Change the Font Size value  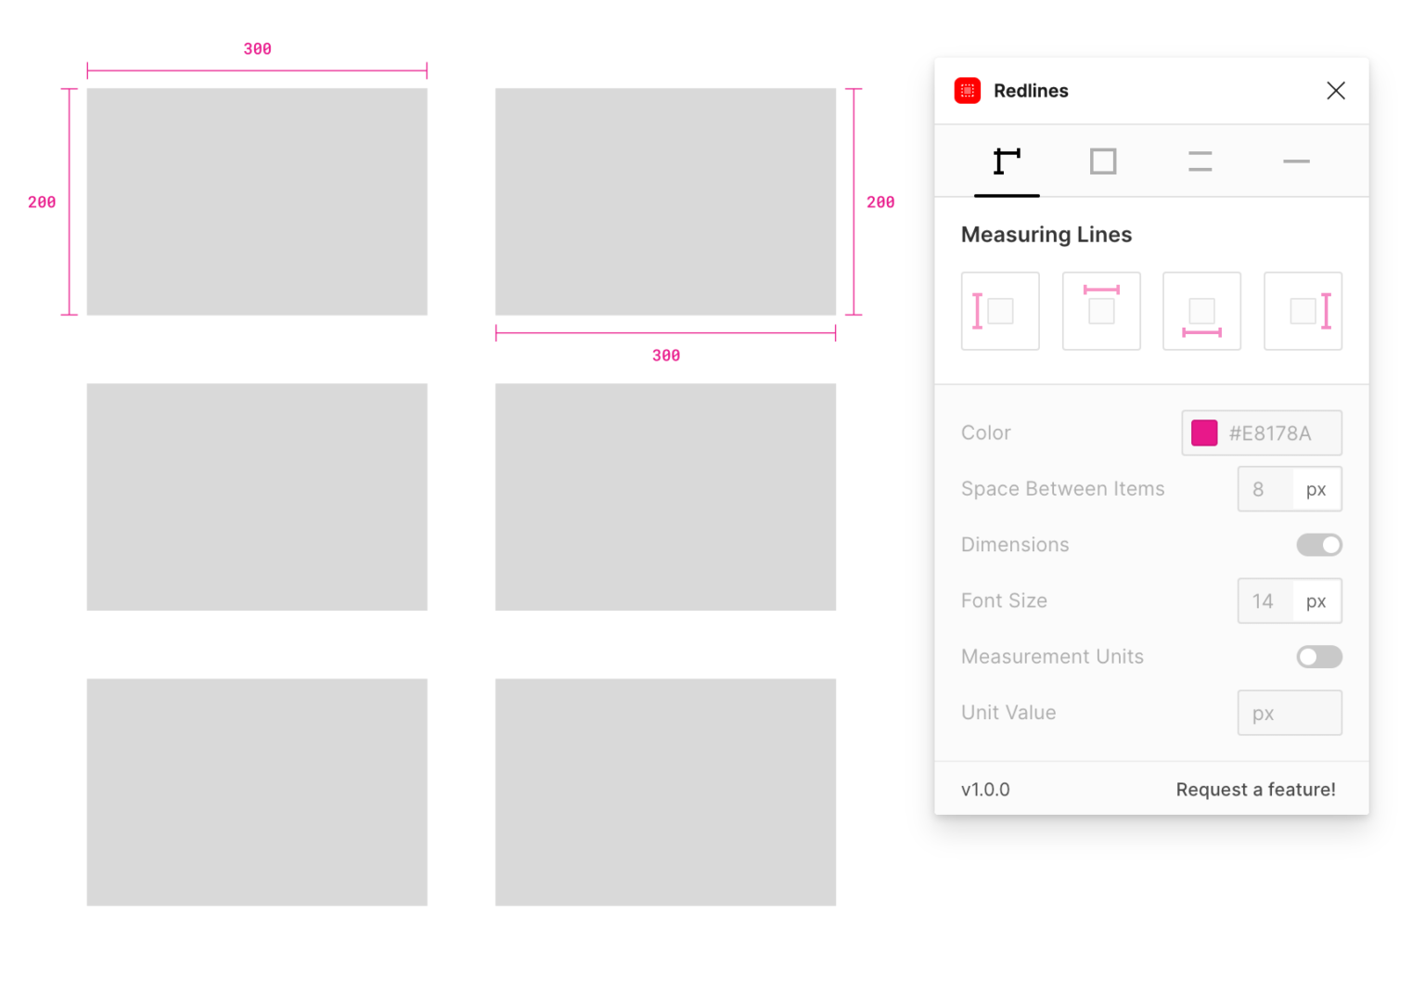pyautogui.click(x=1264, y=600)
